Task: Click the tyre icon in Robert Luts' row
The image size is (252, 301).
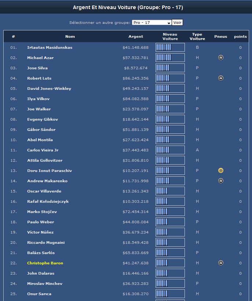Action: point(221,78)
